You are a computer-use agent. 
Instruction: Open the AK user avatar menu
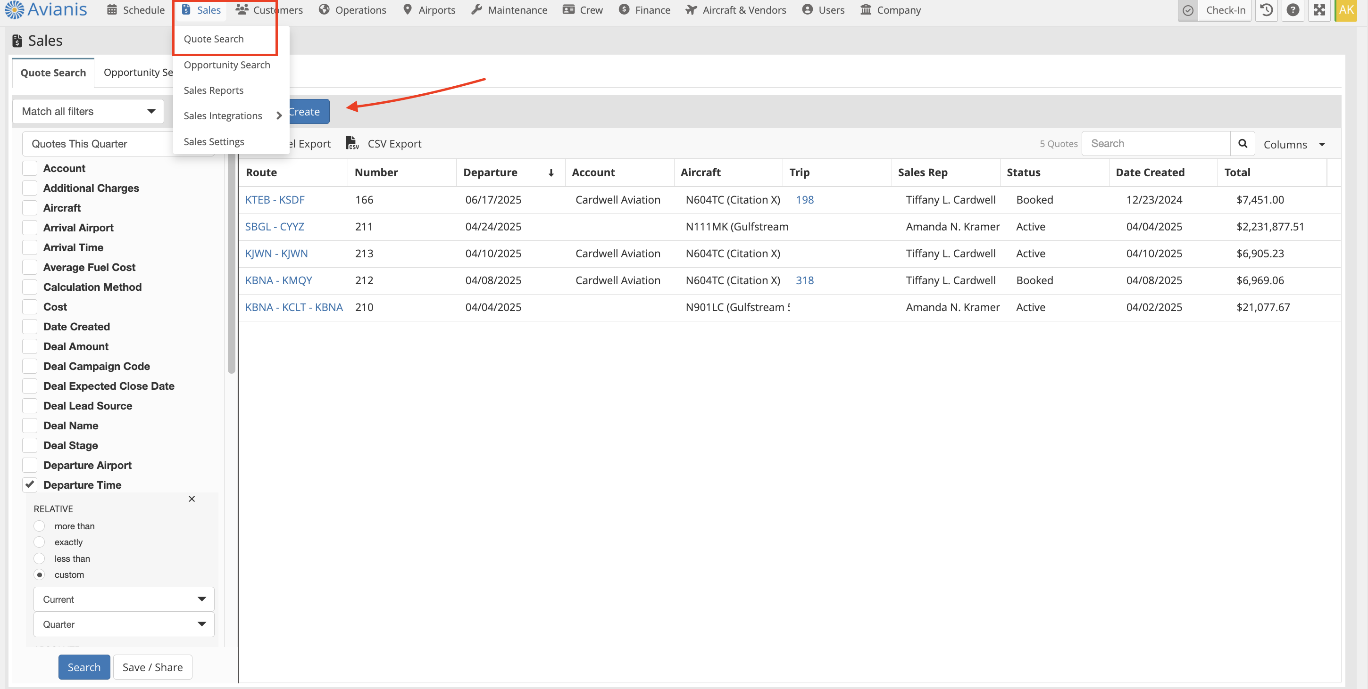pos(1346,10)
